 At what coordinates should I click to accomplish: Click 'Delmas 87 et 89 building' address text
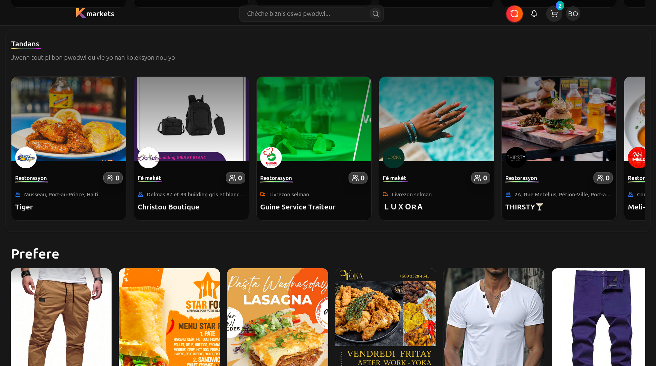(196, 195)
